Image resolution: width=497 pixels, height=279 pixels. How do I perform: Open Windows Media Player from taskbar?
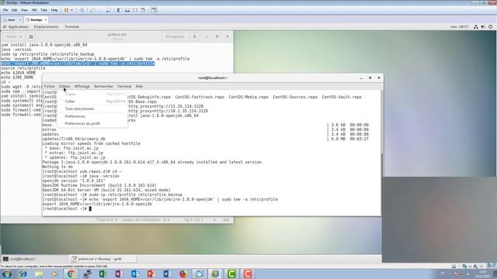tap(55, 274)
